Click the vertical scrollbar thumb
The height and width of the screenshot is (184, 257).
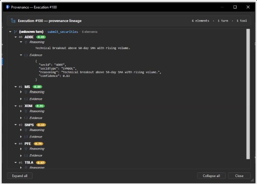pos(248,94)
